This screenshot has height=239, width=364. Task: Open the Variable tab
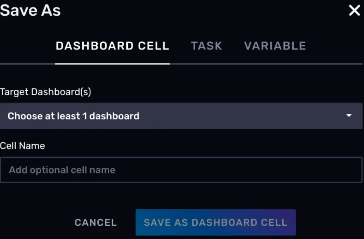tap(275, 46)
